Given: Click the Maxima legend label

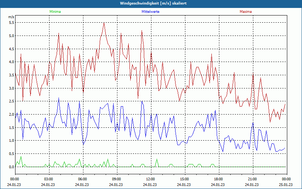Looking at the screenshot, I should [246, 12].
